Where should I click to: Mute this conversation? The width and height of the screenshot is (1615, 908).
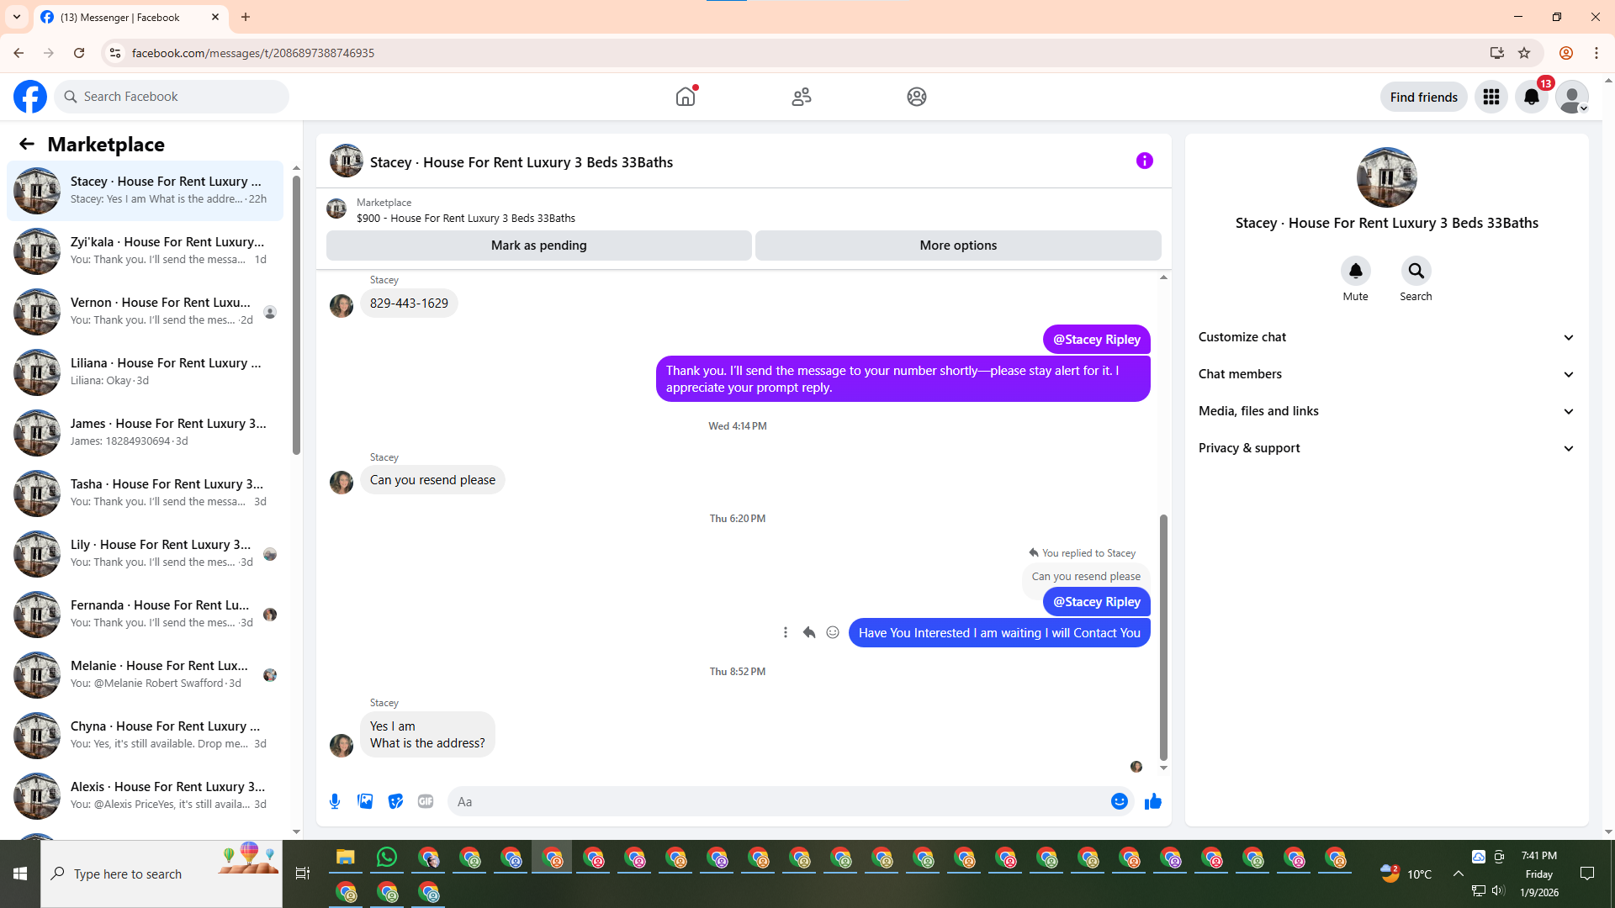(x=1355, y=271)
